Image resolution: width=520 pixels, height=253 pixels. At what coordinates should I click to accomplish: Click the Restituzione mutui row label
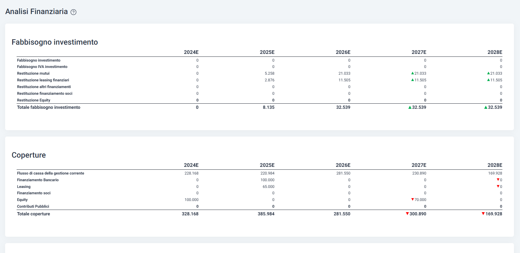[x=33, y=73]
